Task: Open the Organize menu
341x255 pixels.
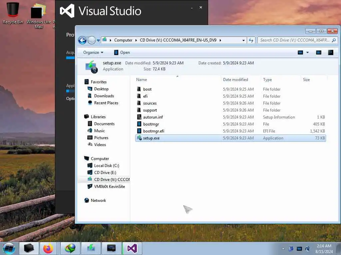Action: click(x=93, y=52)
